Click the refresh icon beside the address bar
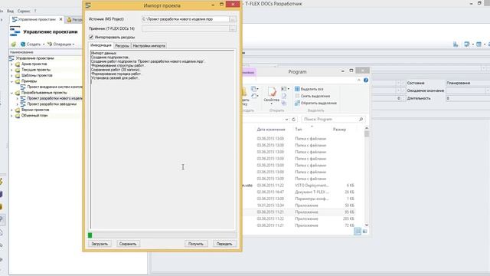Viewport: 490px width, 276px height. (293, 120)
